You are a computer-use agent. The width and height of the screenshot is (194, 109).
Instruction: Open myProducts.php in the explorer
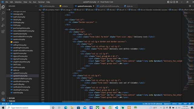(19, 17)
